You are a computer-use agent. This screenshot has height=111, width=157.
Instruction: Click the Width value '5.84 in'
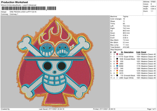click(153, 9)
